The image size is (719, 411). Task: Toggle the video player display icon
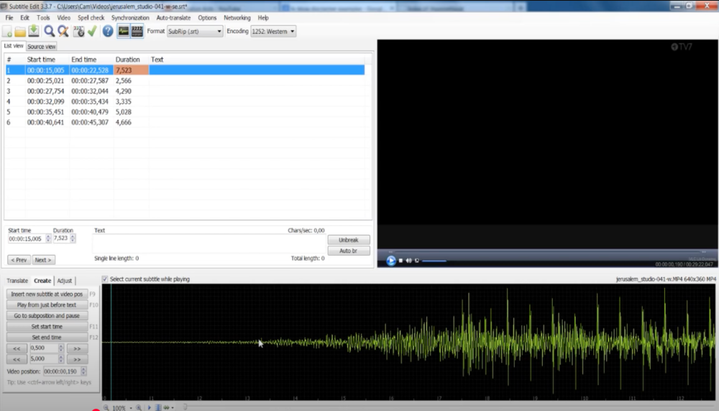coord(137,31)
